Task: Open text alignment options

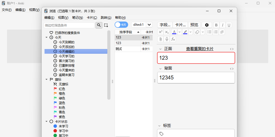Action: point(222,32)
